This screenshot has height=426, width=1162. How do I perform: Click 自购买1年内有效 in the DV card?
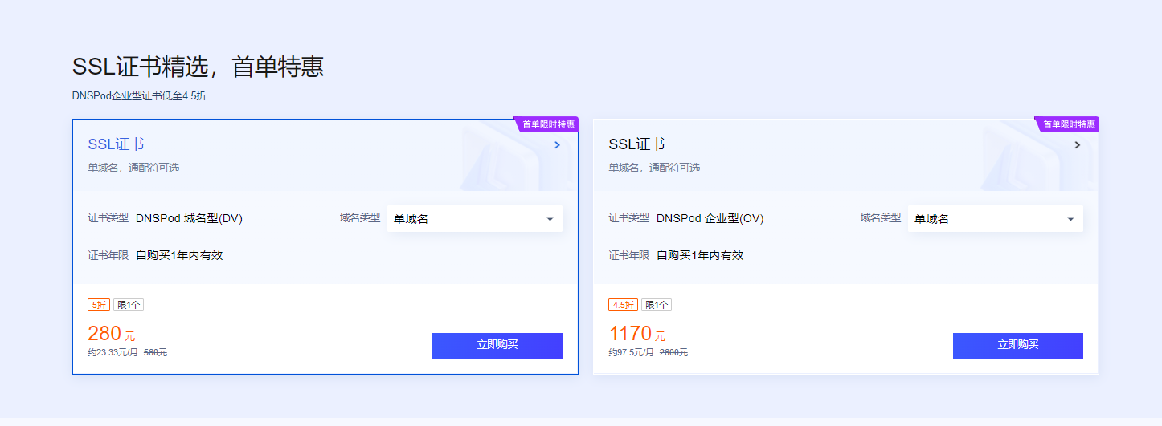click(179, 255)
